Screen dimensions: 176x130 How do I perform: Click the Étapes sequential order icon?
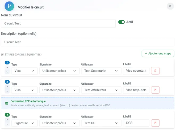tap(2, 55)
